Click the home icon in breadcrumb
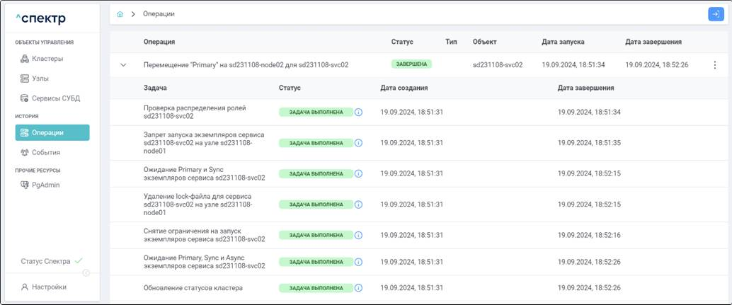Viewport: 732px width, 305px height. pyautogui.click(x=120, y=14)
